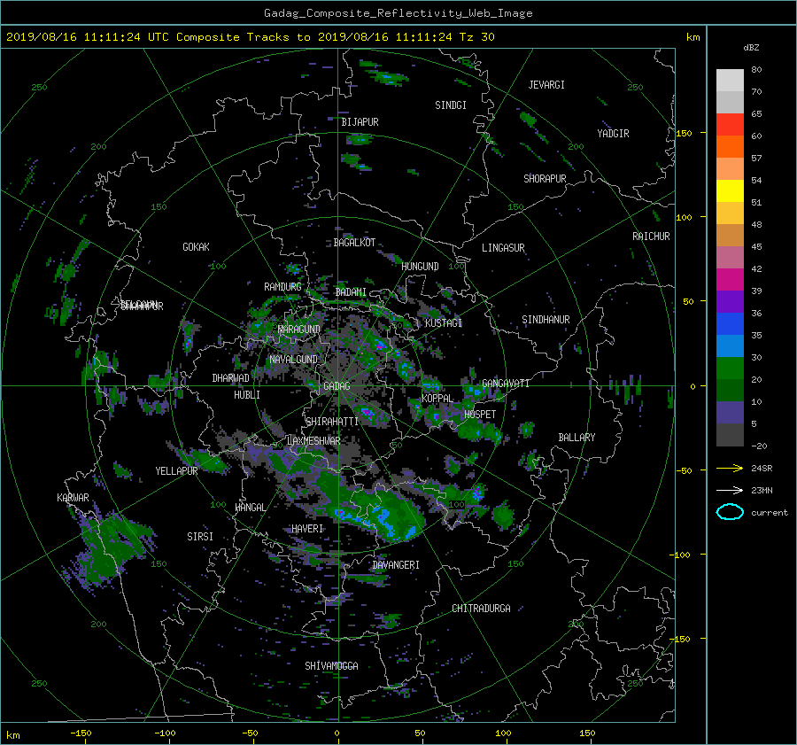Click the KUSTAGI city label

[444, 323]
